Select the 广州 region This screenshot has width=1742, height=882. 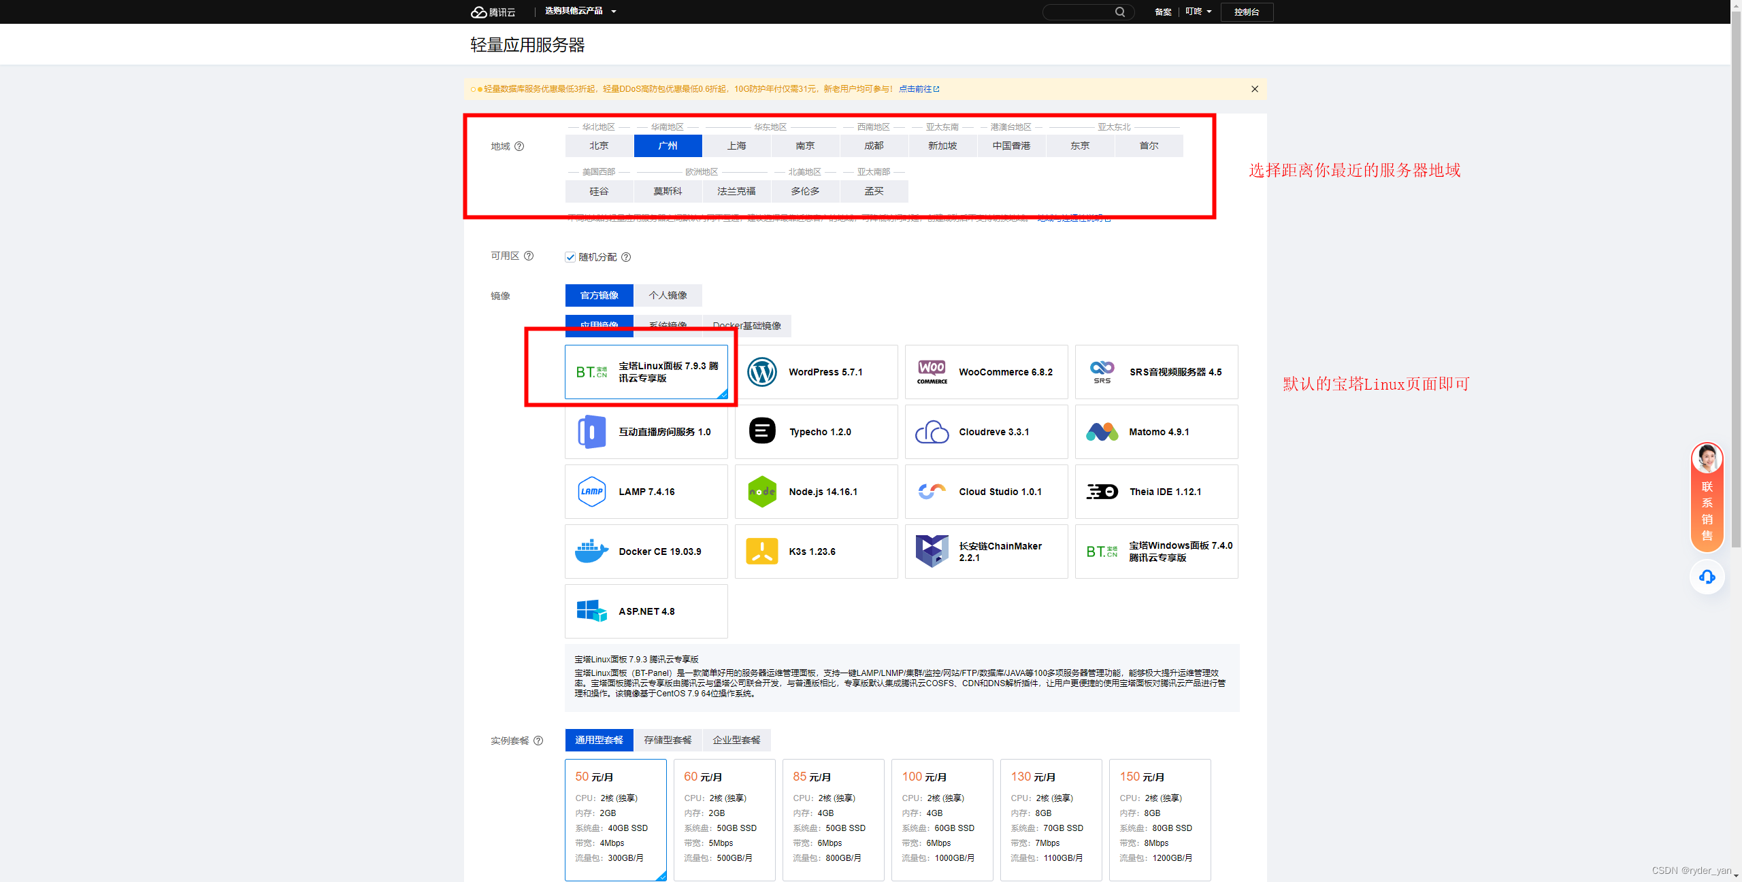[x=668, y=146]
